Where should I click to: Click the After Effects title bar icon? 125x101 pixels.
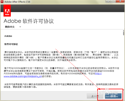[x=2, y=2]
